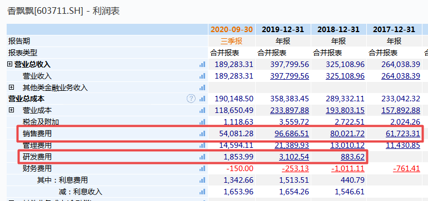Click 2018 利息收入 value 1,546.61

pyautogui.click(x=350, y=192)
